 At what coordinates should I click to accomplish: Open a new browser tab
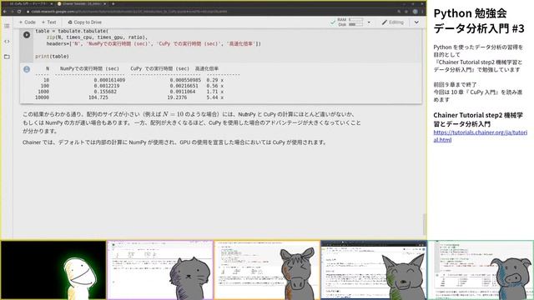(x=113, y=3)
